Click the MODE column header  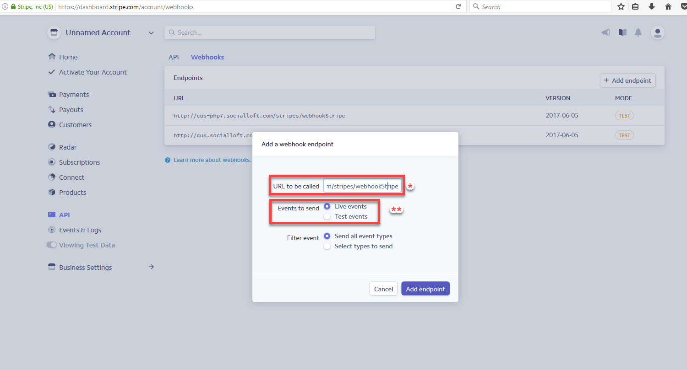tap(623, 98)
